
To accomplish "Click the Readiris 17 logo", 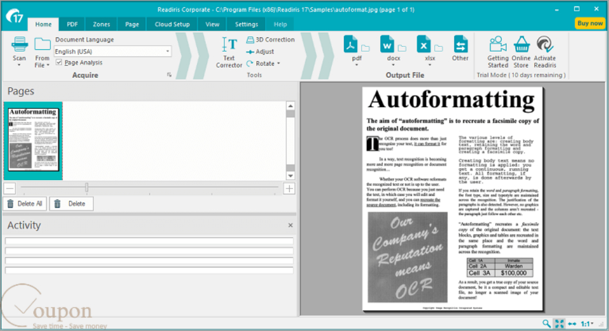I will [x=15, y=15].
